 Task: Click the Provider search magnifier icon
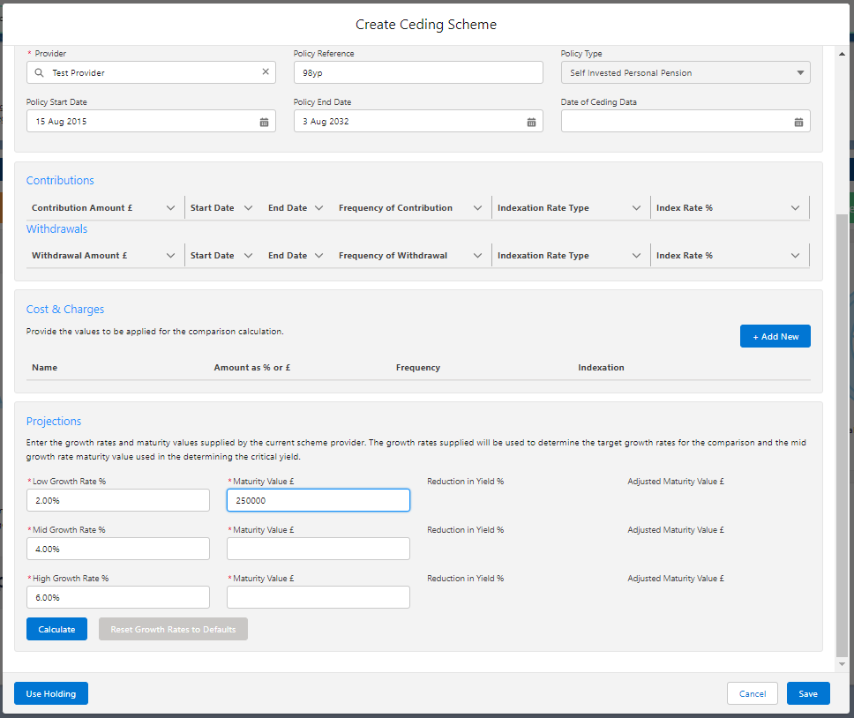pyautogui.click(x=40, y=72)
